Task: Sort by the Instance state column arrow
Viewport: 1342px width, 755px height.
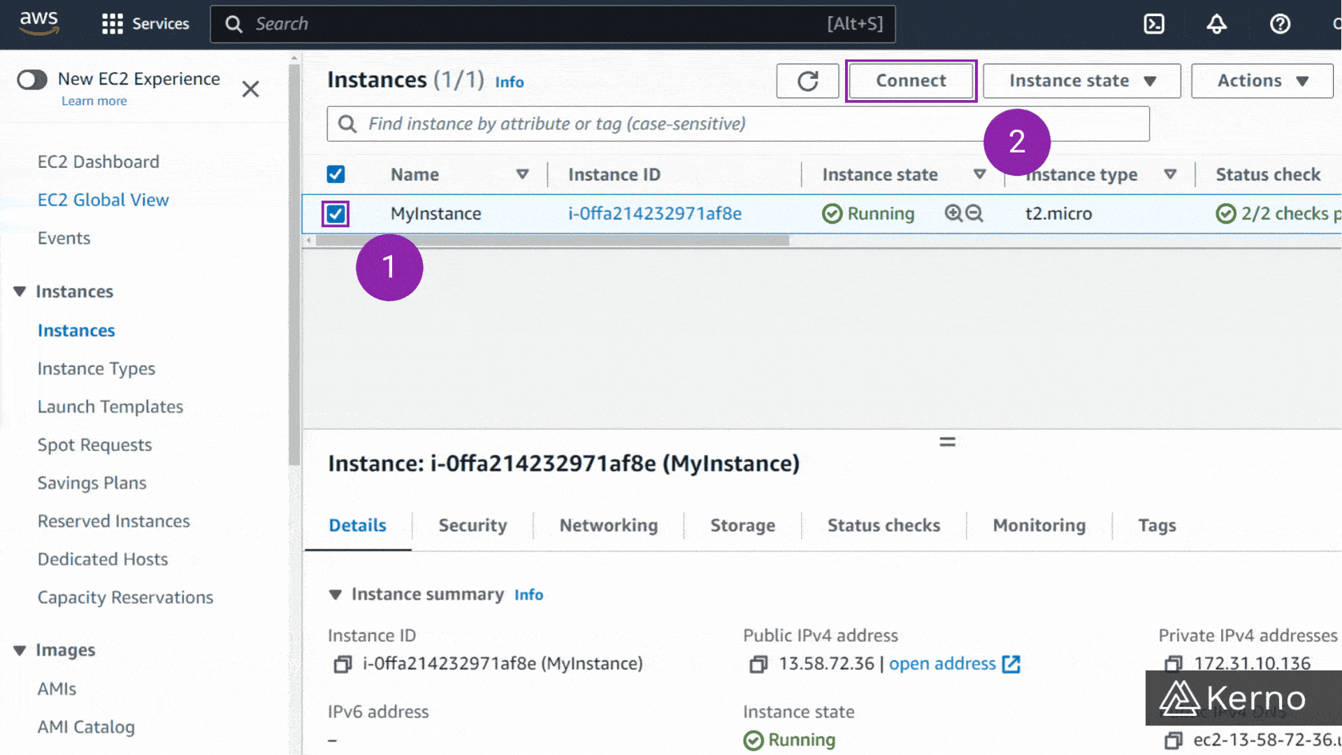Action: click(x=979, y=174)
